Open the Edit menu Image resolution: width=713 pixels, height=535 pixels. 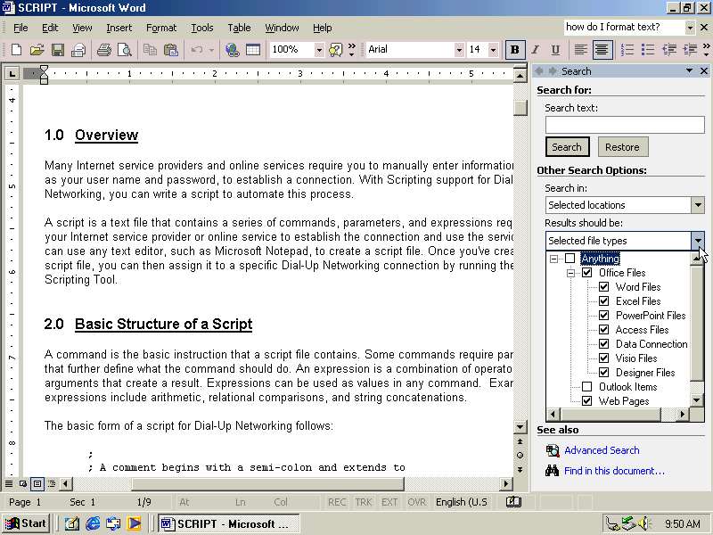(50, 28)
